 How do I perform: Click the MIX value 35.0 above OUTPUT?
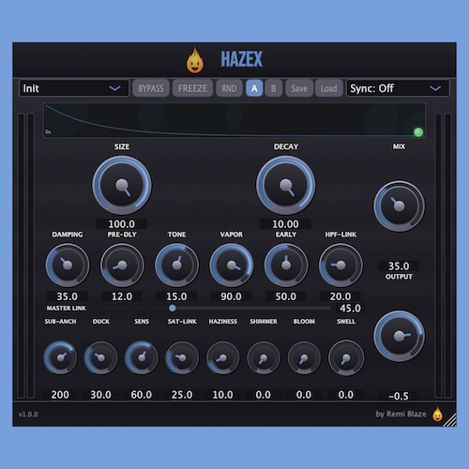(x=399, y=266)
